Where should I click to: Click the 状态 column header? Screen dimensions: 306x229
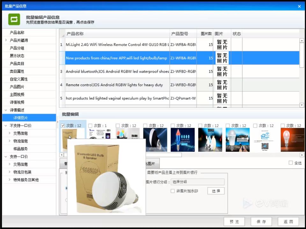237,34
